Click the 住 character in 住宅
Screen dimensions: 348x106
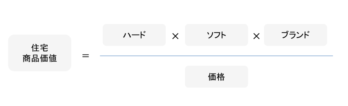(x=36, y=48)
